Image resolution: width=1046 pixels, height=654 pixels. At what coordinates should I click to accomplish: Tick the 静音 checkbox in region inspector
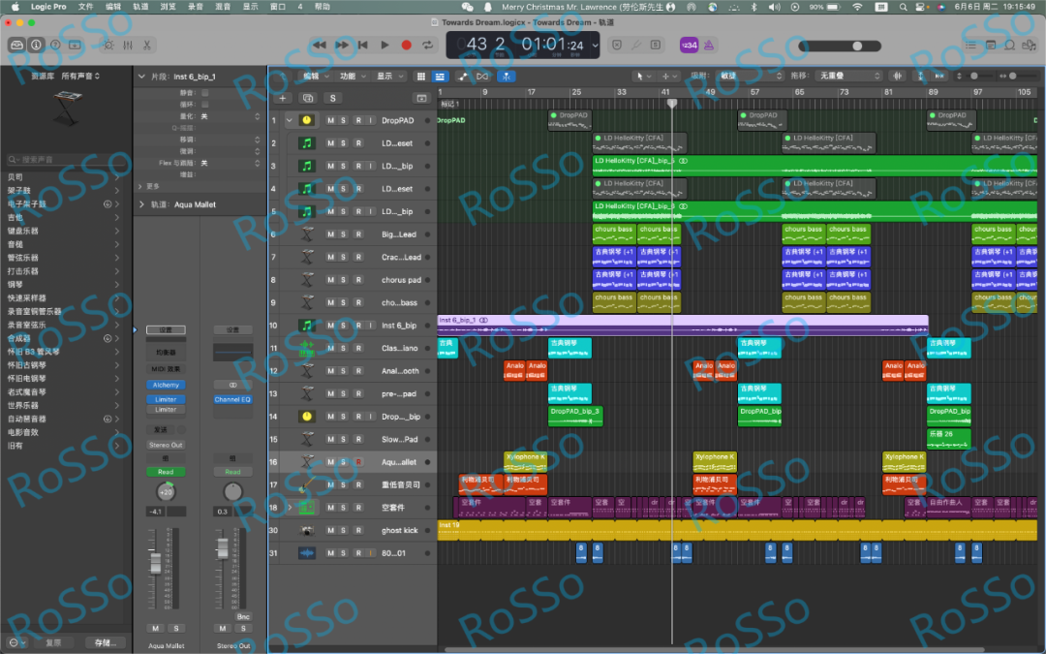(x=204, y=93)
